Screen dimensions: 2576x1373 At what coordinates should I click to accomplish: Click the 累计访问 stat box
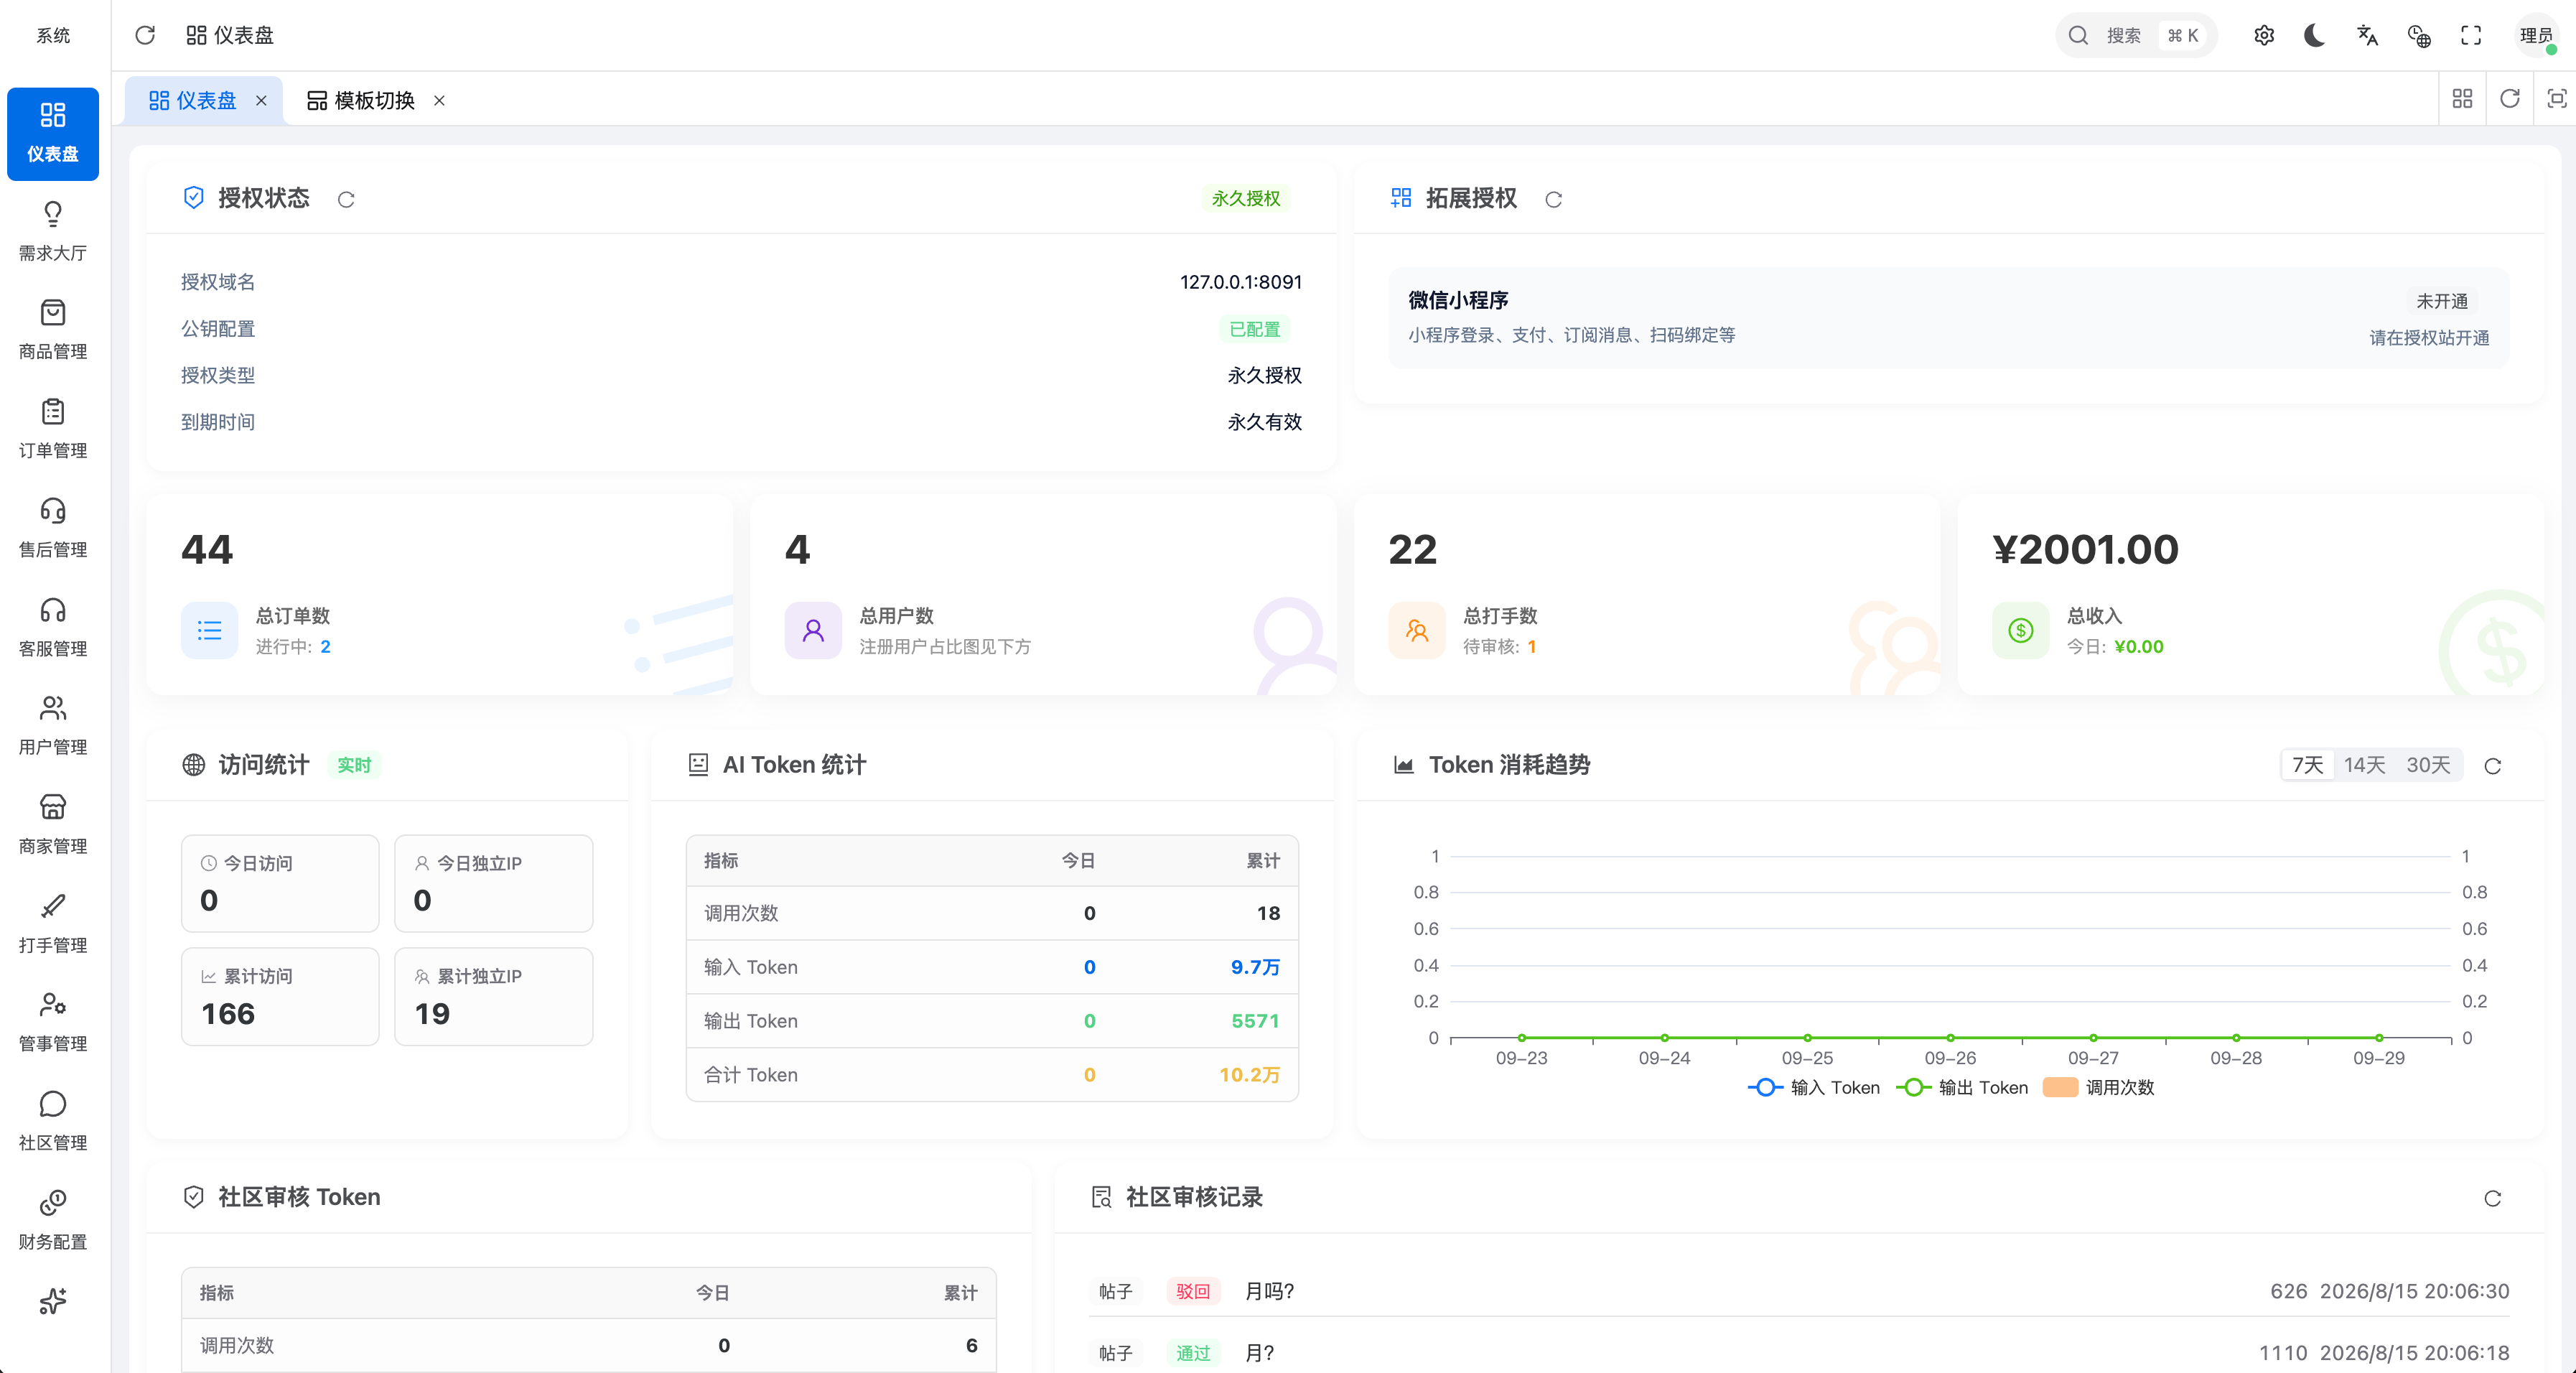(280, 996)
